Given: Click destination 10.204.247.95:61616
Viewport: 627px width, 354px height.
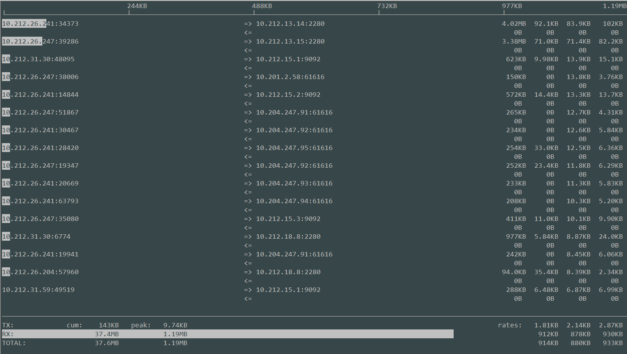Looking at the screenshot, I should point(294,148).
